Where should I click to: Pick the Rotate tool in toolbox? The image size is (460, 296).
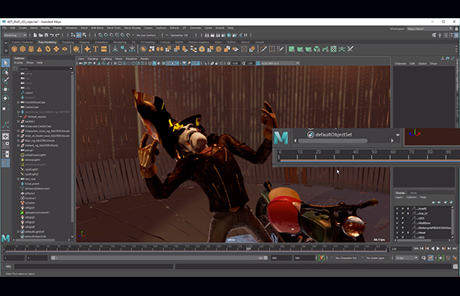[6, 98]
